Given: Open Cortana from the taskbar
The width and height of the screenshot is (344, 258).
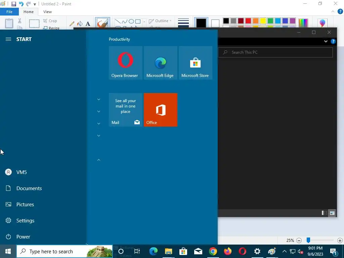Looking at the screenshot, I should pos(121,251).
